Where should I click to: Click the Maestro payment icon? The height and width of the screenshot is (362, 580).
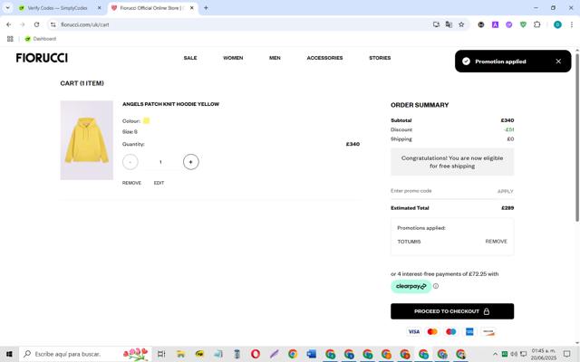click(x=451, y=332)
